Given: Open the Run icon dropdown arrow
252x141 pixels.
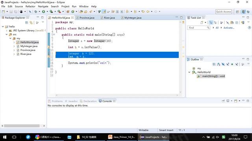Looking at the screenshot, I should (47, 11).
